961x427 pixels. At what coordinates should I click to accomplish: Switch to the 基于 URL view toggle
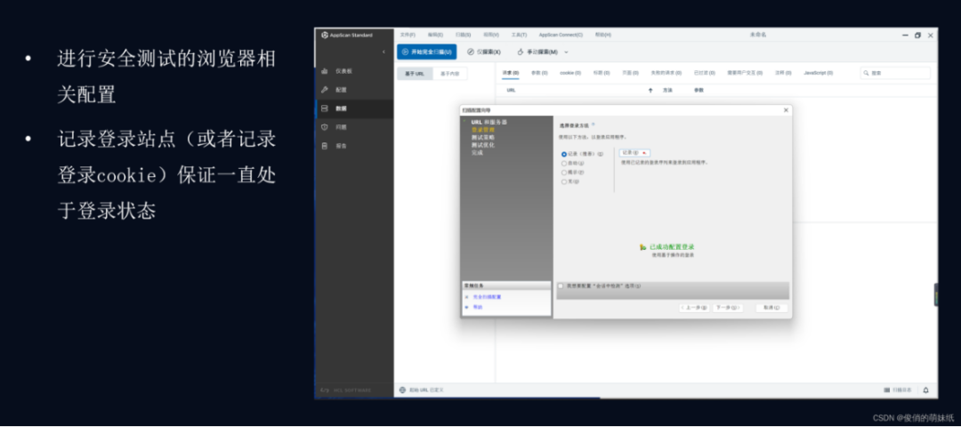[415, 74]
